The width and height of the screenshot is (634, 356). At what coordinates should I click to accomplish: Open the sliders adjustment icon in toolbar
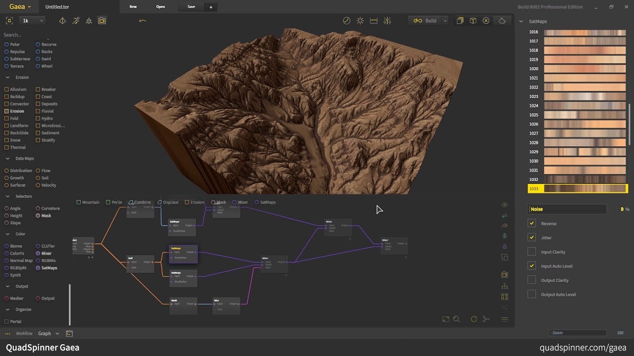(x=387, y=21)
